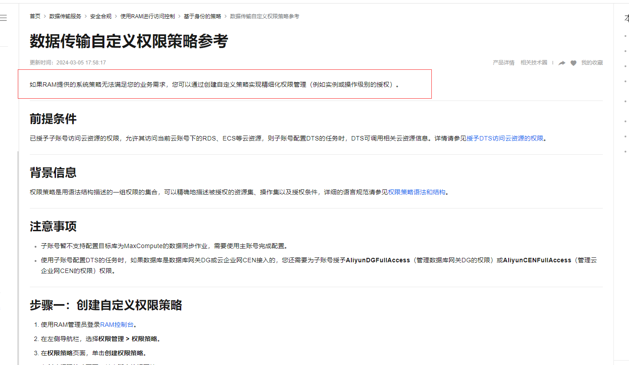Click the MaxCompute bullet item text
Image resolution: width=629 pixels, height=365 pixels.
(166, 246)
